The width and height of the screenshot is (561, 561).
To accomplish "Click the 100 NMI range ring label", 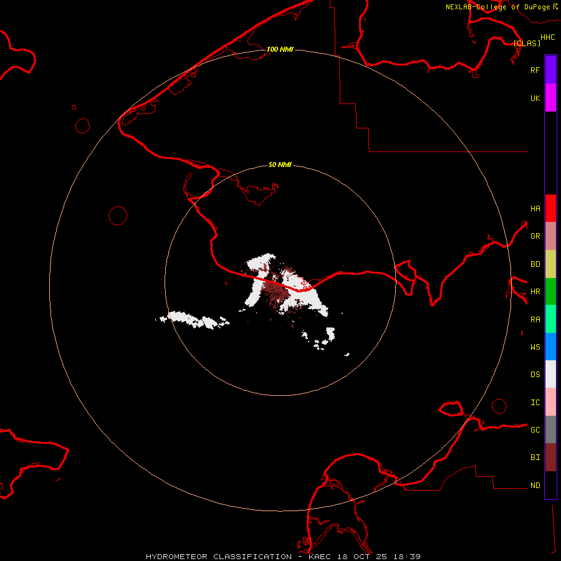I will [x=280, y=49].
